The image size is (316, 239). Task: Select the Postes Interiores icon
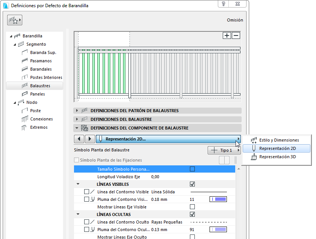(x=25, y=77)
